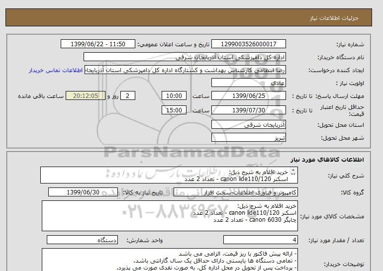Click the header title جزئیات اطلاعات نیاز
The image size is (383, 271).
334,18
